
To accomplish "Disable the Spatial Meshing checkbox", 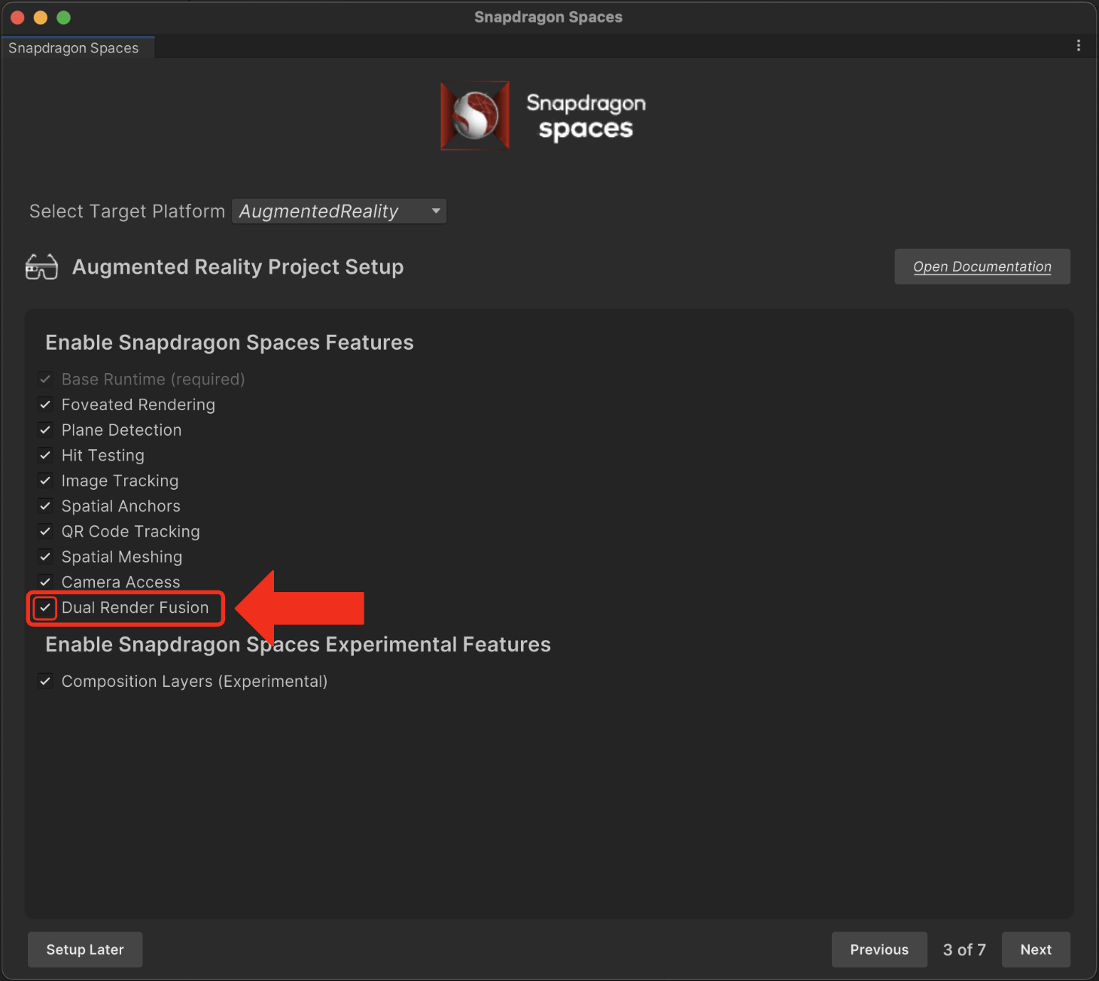I will 45,557.
